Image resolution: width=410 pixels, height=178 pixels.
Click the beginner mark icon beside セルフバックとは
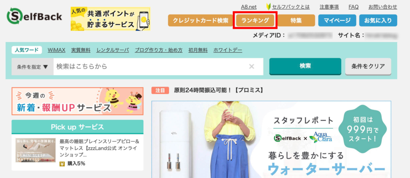268,7
